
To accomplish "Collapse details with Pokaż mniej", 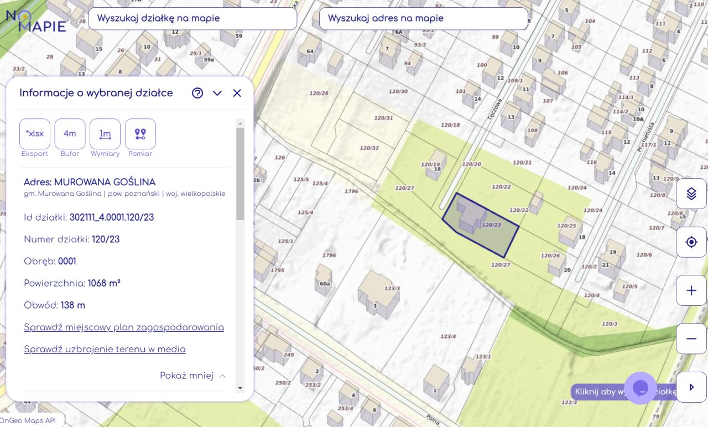I will pyautogui.click(x=192, y=376).
